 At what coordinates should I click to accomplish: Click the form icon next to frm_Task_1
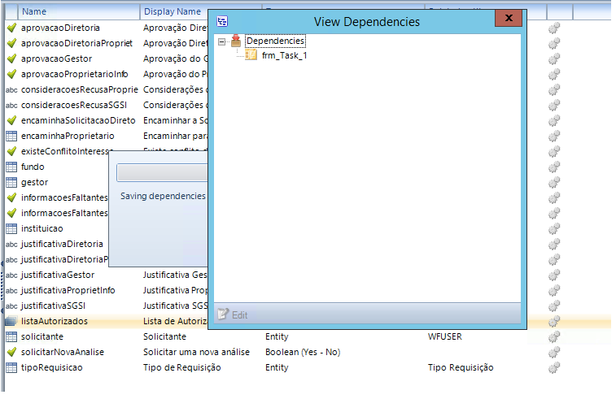[251, 55]
